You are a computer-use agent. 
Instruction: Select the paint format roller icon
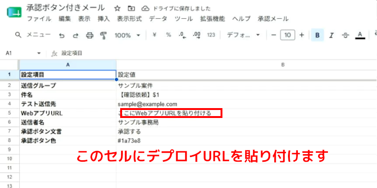(x=103, y=36)
